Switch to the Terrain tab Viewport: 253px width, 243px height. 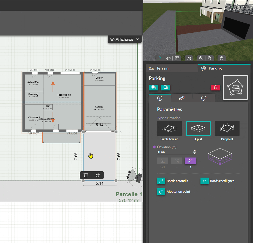pyautogui.click(x=172, y=68)
